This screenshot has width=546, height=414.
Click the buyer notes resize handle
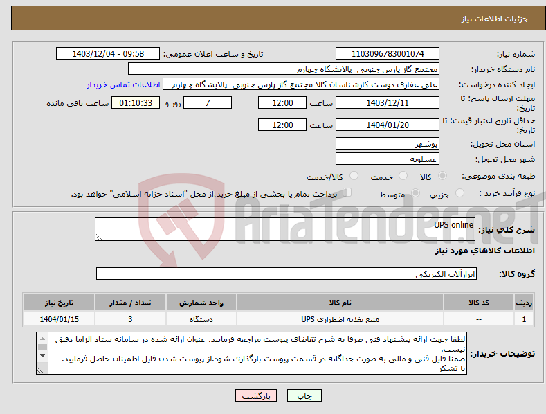pos(40,371)
